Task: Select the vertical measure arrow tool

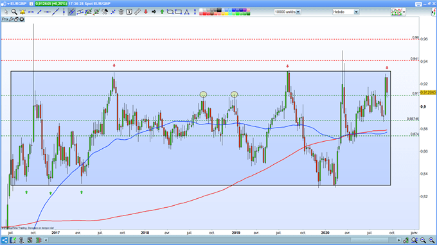Action: click(195, 12)
